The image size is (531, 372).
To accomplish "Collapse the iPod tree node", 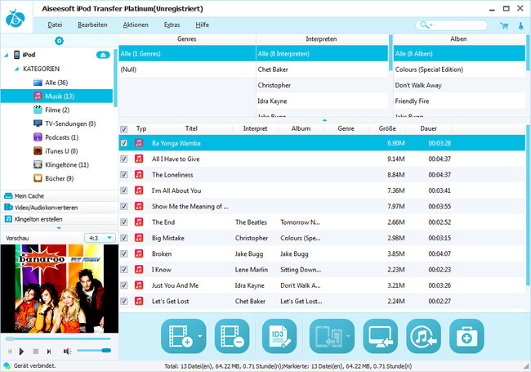I will click(x=7, y=56).
